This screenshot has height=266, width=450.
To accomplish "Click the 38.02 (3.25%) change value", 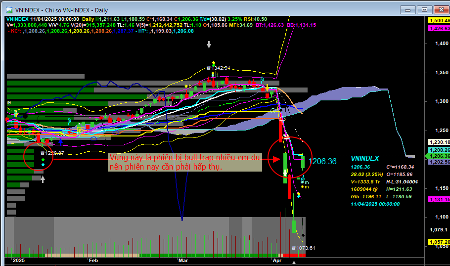I will (x=367, y=175).
